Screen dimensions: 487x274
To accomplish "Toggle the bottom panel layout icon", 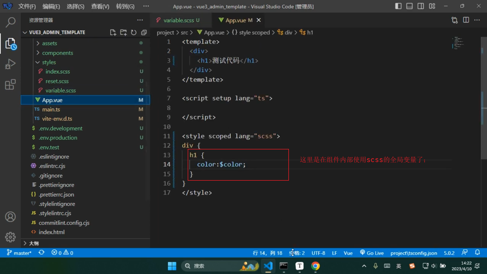I will coord(409,6).
